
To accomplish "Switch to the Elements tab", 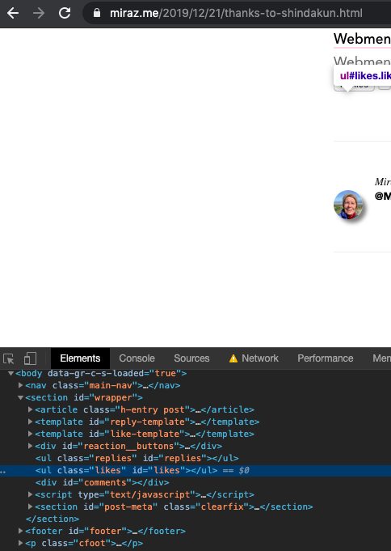I will click(80, 358).
